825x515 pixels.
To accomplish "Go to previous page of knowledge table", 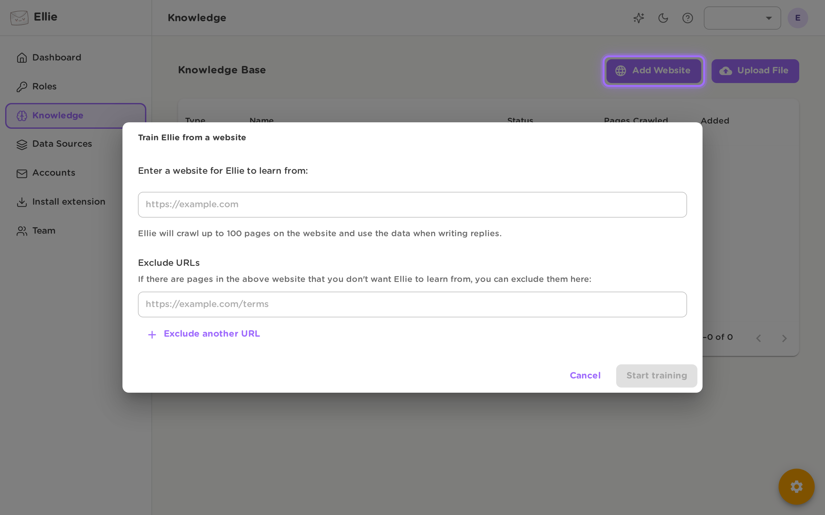I will pyautogui.click(x=759, y=338).
